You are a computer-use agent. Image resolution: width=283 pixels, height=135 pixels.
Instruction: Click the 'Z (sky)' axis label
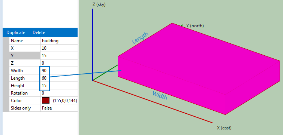(99, 5)
